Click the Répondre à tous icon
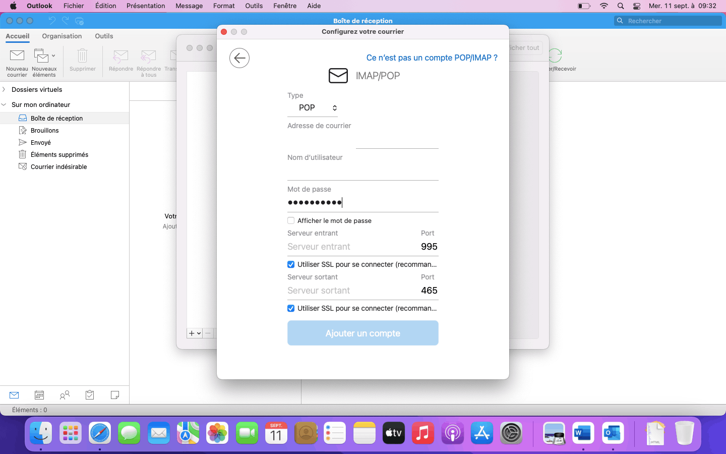The image size is (726, 454). (x=148, y=55)
